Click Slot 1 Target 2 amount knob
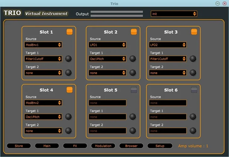Screen dimensions: 229x157 click(x=68, y=73)
